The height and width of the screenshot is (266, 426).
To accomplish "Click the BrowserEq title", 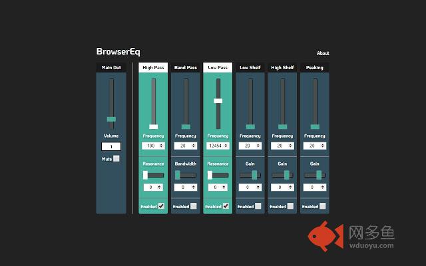I will pos(118,52).
